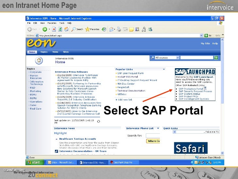Click the Back arrow toolbar icon
Viewport: 238px width, 179px height.
[30, 29]
